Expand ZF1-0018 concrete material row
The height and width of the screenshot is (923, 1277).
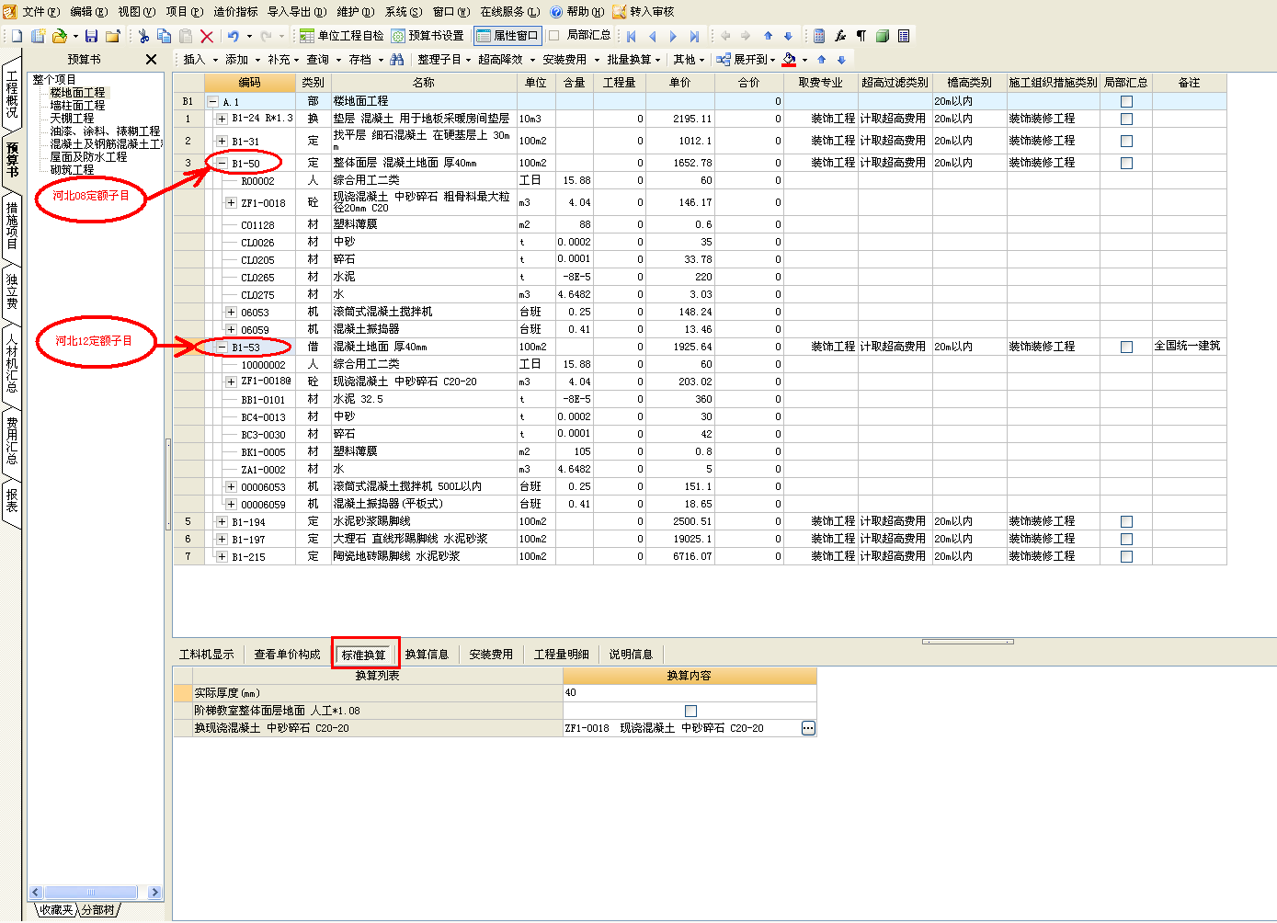click(x=231, y=202)
